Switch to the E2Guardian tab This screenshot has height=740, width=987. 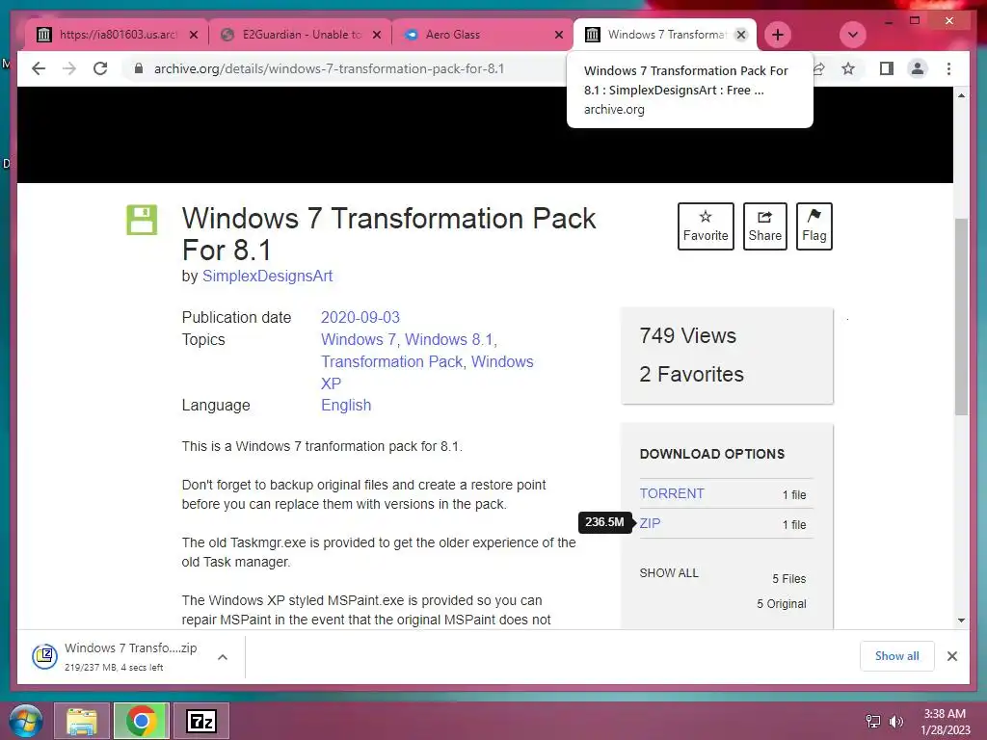click(x=302, y=35)
